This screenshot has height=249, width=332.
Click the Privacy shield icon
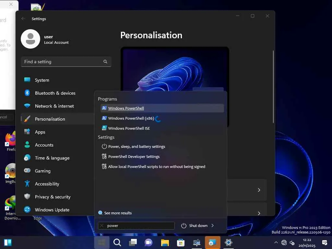(x=27, y=196)
